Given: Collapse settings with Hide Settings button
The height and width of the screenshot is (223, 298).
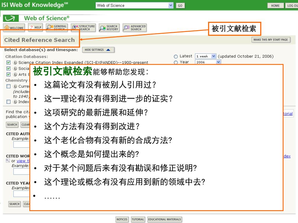Looking at the screenshot, I should 98,50.
